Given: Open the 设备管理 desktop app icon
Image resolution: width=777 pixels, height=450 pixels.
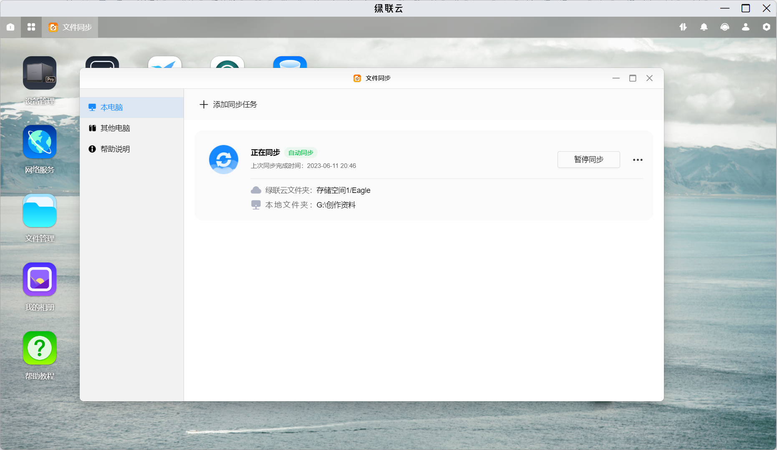Looking at the screenshot, I should (x=40, y=73).
